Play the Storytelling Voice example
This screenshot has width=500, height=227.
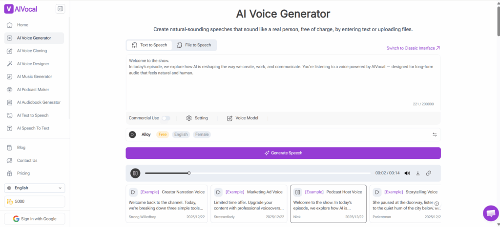377,192
